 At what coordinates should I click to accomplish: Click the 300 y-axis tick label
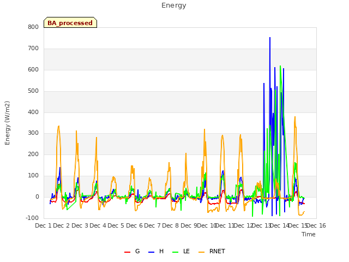coord(33,133)
